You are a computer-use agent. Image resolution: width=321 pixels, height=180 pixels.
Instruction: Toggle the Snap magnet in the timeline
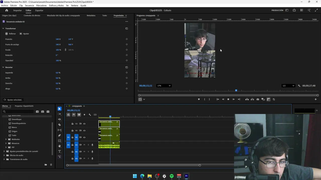73,115
